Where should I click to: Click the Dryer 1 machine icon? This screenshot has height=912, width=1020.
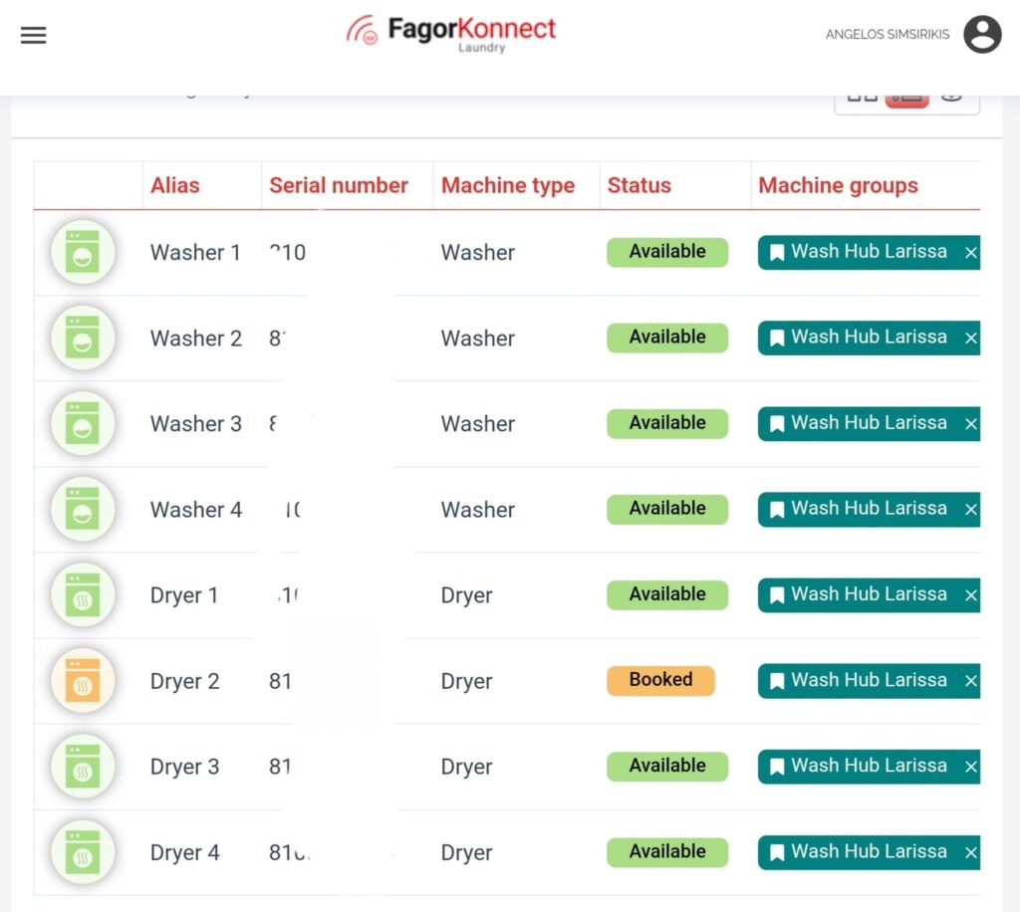click(x=83, y=595)
